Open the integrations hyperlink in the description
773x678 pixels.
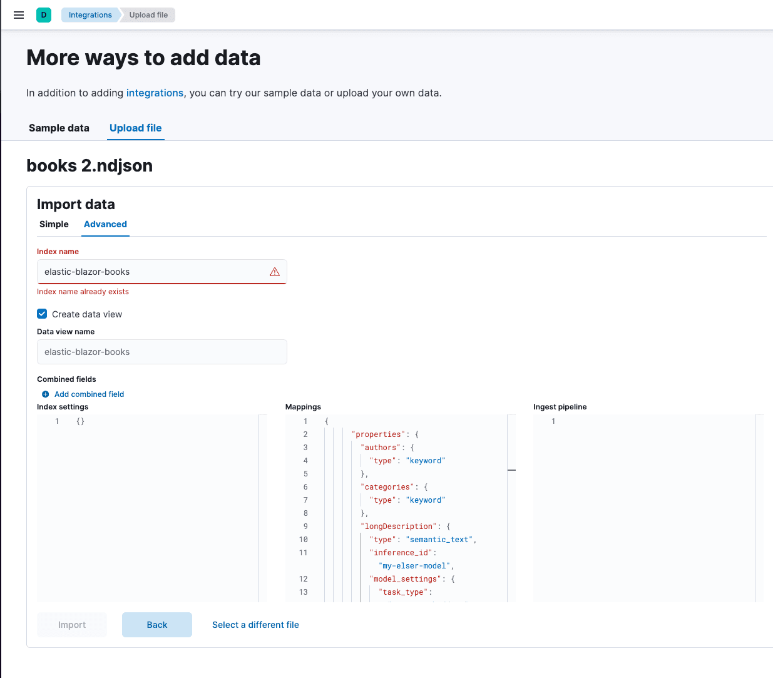point(155,93)
